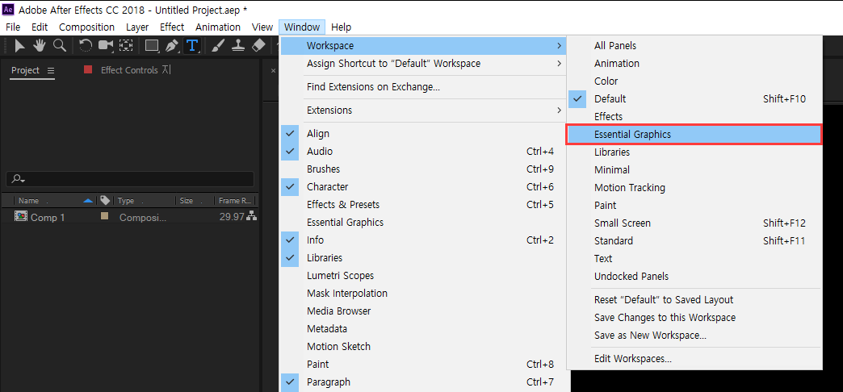Toggle the Align panel checkmark
The width and height of the screenshot is (843, 392).
[291, 133]
